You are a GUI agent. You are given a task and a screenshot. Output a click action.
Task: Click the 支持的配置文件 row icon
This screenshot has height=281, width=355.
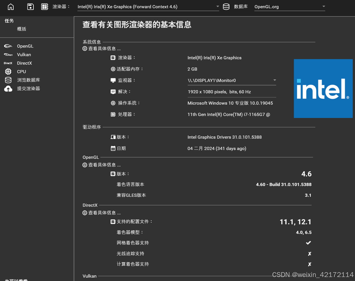tap(113, 222)
